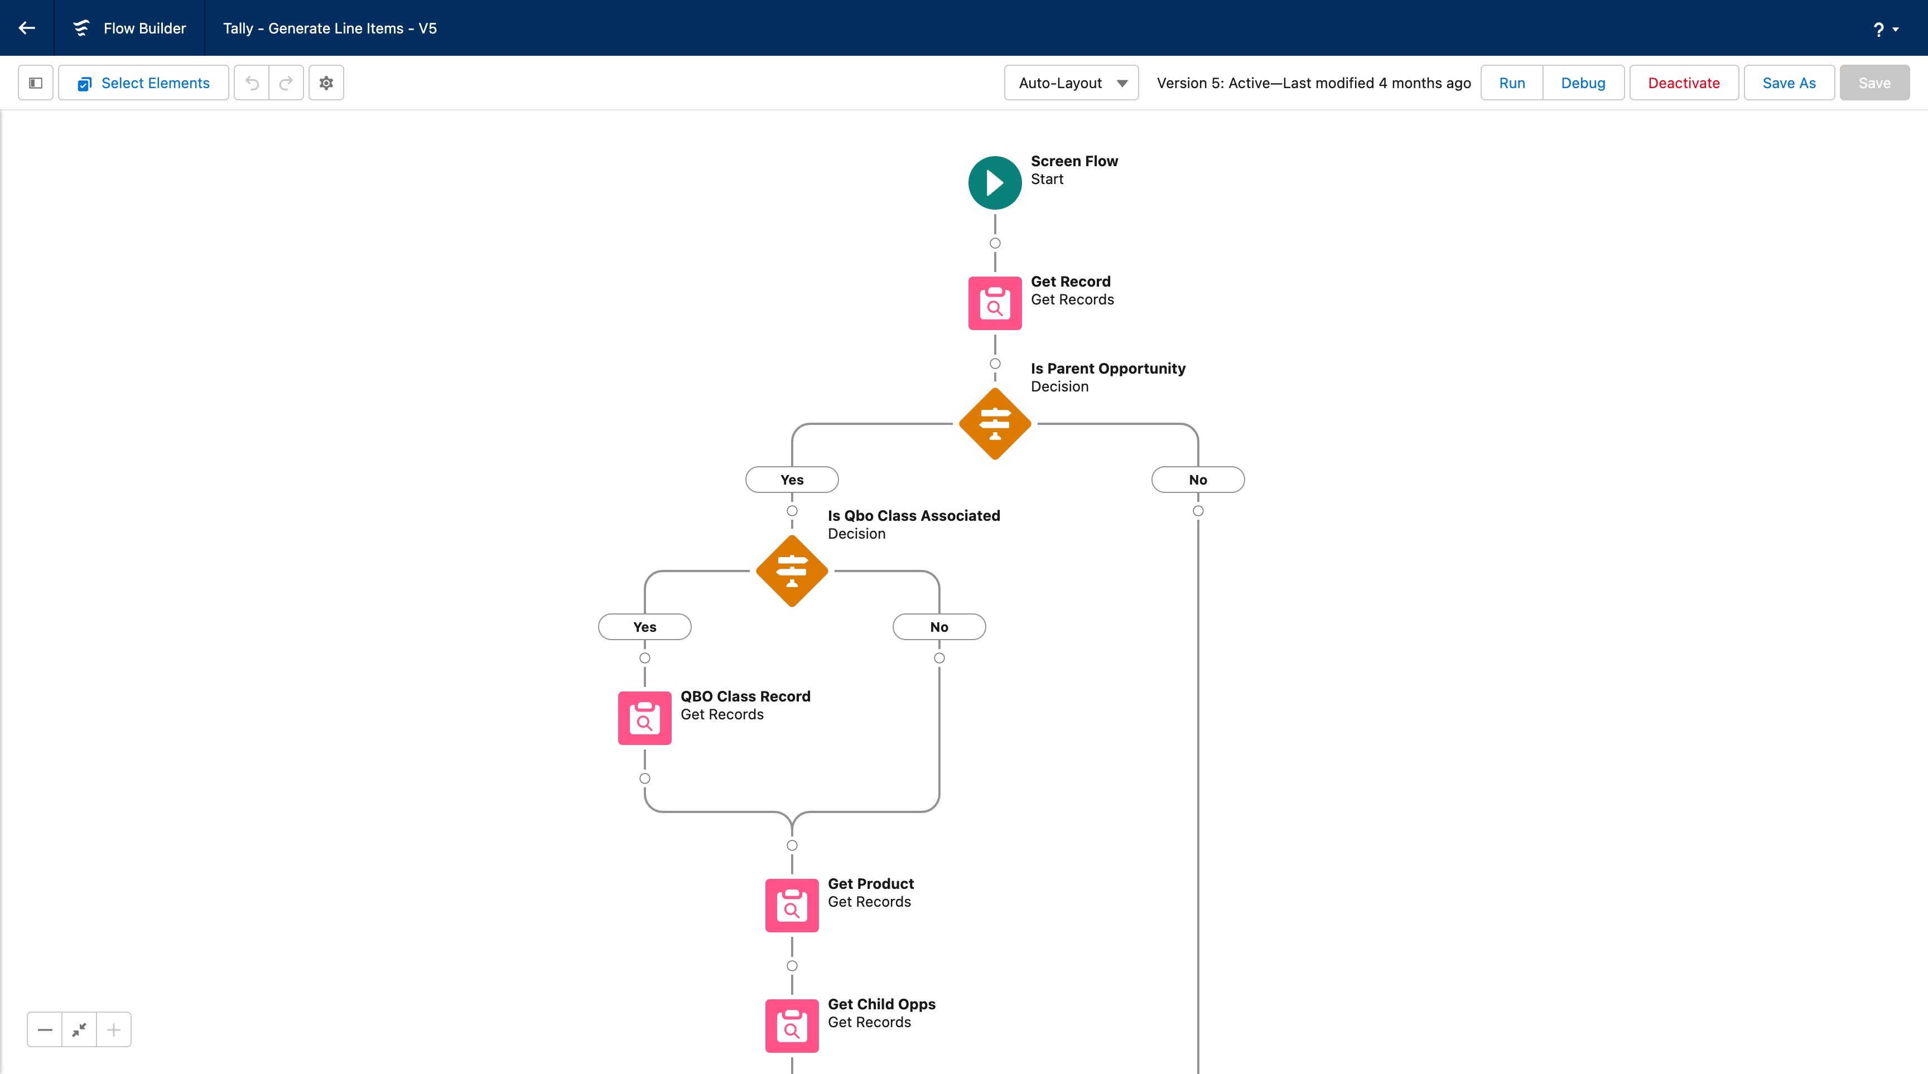Select Is Parent Opportunity decision diamond
Screen dimensions: 1928x1074
click(x=995, y=424)
